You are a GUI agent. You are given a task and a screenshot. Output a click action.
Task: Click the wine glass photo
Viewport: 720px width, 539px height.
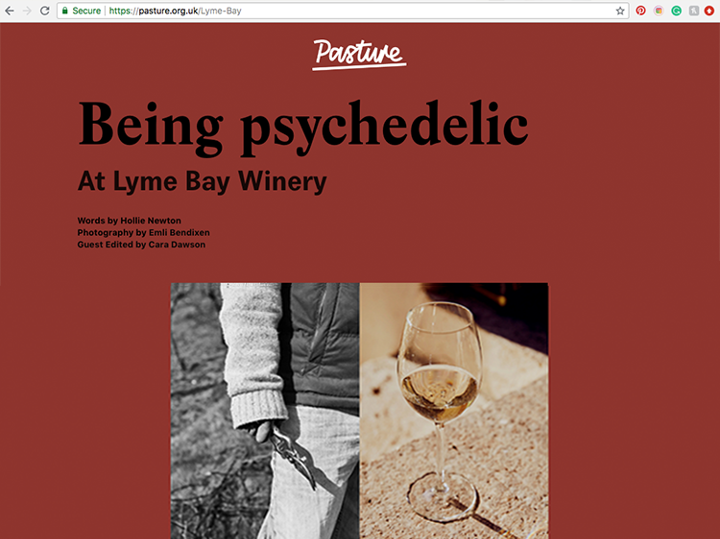[x=454, y=410]
